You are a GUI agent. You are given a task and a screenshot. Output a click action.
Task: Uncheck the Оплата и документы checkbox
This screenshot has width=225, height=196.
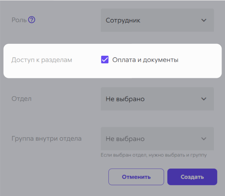tap(105, 60)
